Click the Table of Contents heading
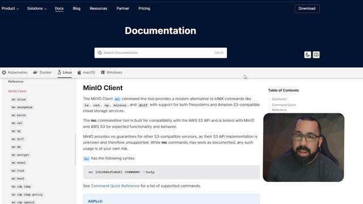Viewport: 363px width, 204px height. coord(284,91)
